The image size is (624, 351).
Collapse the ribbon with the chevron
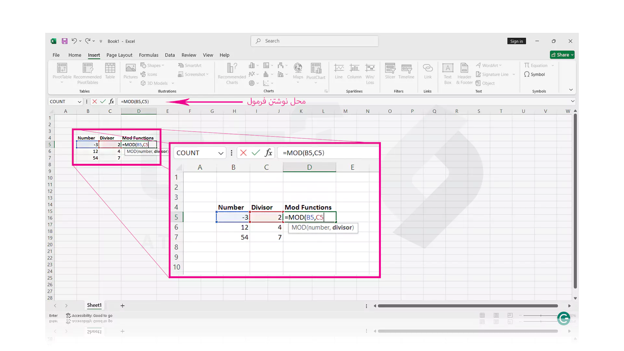point(571,90)
